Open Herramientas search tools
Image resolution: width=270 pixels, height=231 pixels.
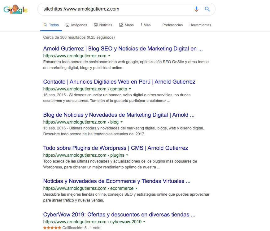click(x=200, y=25)
